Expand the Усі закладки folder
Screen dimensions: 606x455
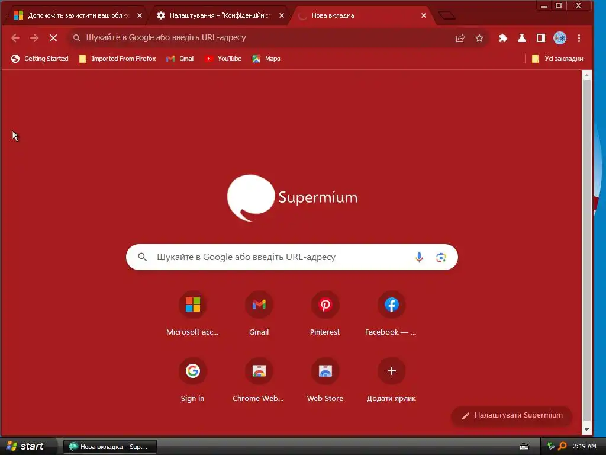click(557, 59)
